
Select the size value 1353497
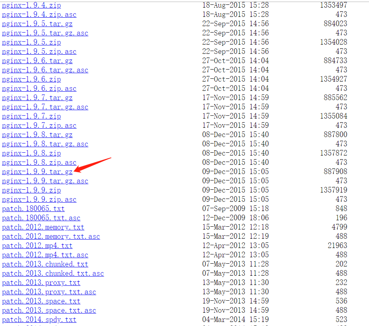pos(334,5)
